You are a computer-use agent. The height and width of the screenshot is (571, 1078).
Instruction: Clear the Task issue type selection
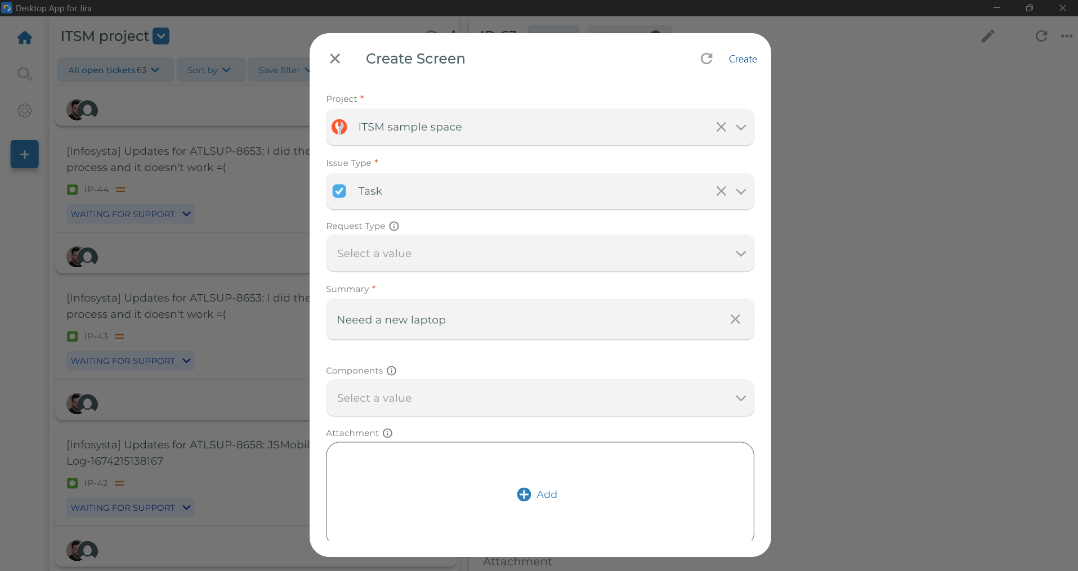(x=721, y=191)
